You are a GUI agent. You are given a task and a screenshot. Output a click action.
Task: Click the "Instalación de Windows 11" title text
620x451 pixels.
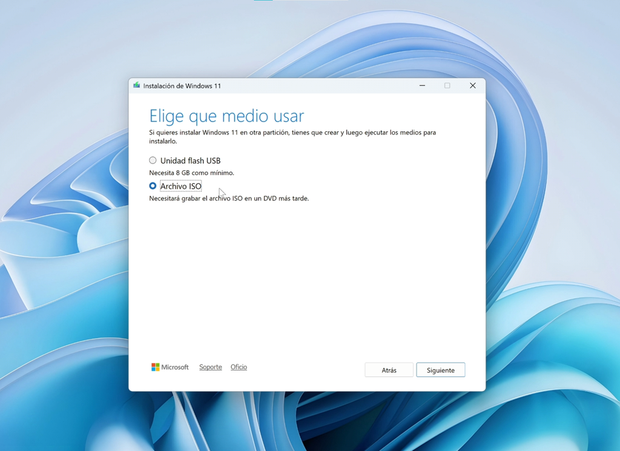tap(182, 86)
